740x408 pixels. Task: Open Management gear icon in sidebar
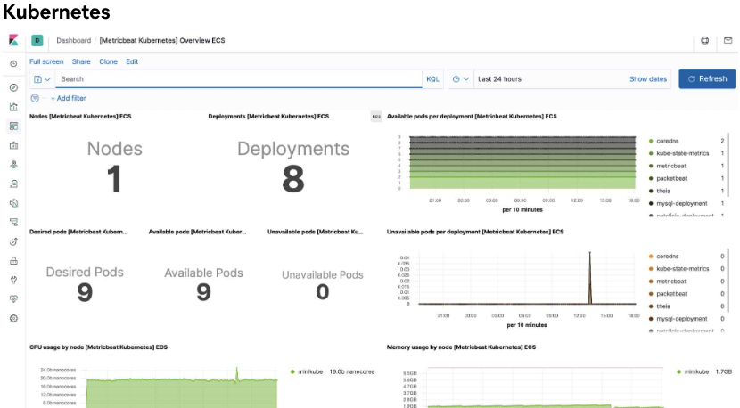13,318
